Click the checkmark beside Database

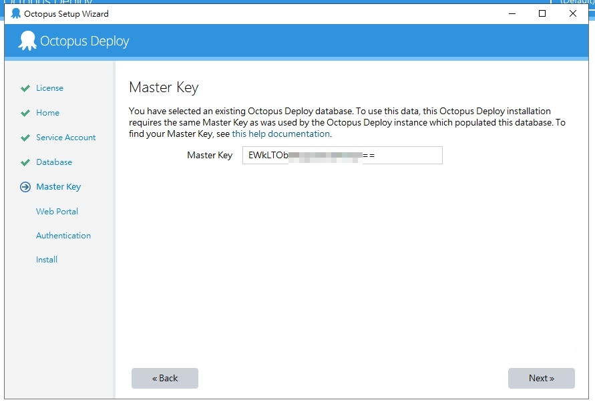click(25, 162)
